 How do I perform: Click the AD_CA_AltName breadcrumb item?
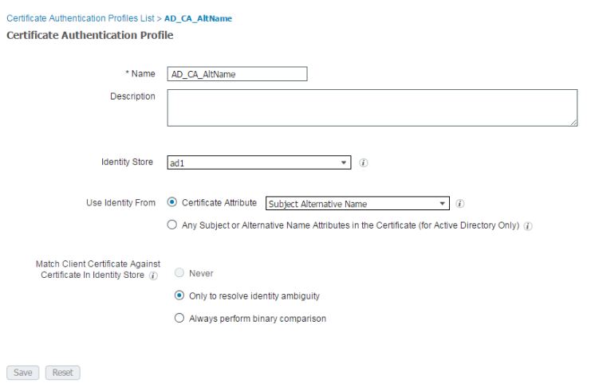click(x=198, y=18)
